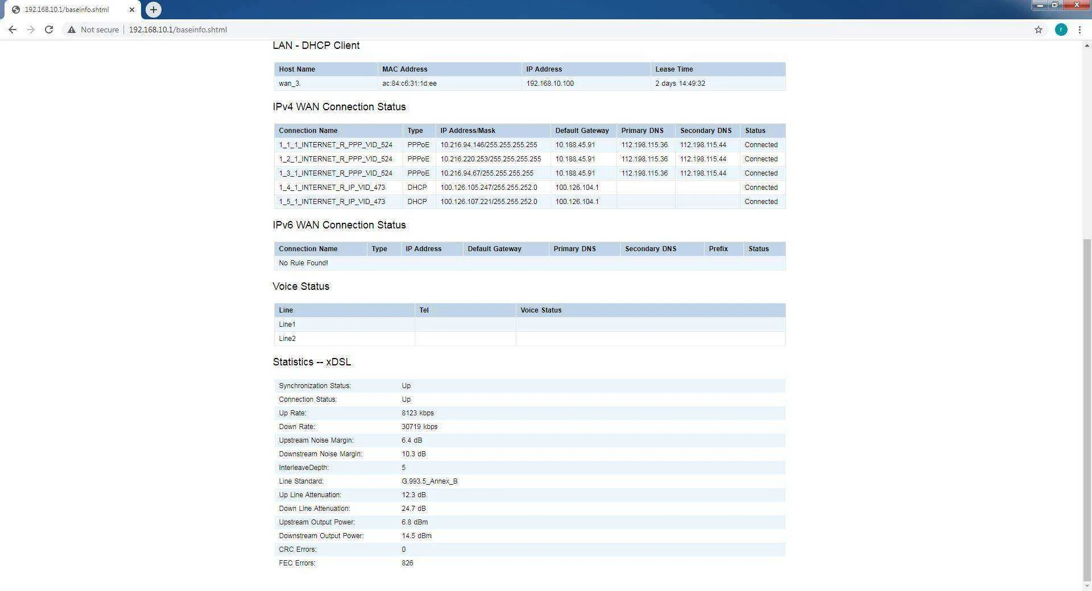Open the user profile avatar
Viewport: 1092px width, 591px height.
(x=1061, y=30)
